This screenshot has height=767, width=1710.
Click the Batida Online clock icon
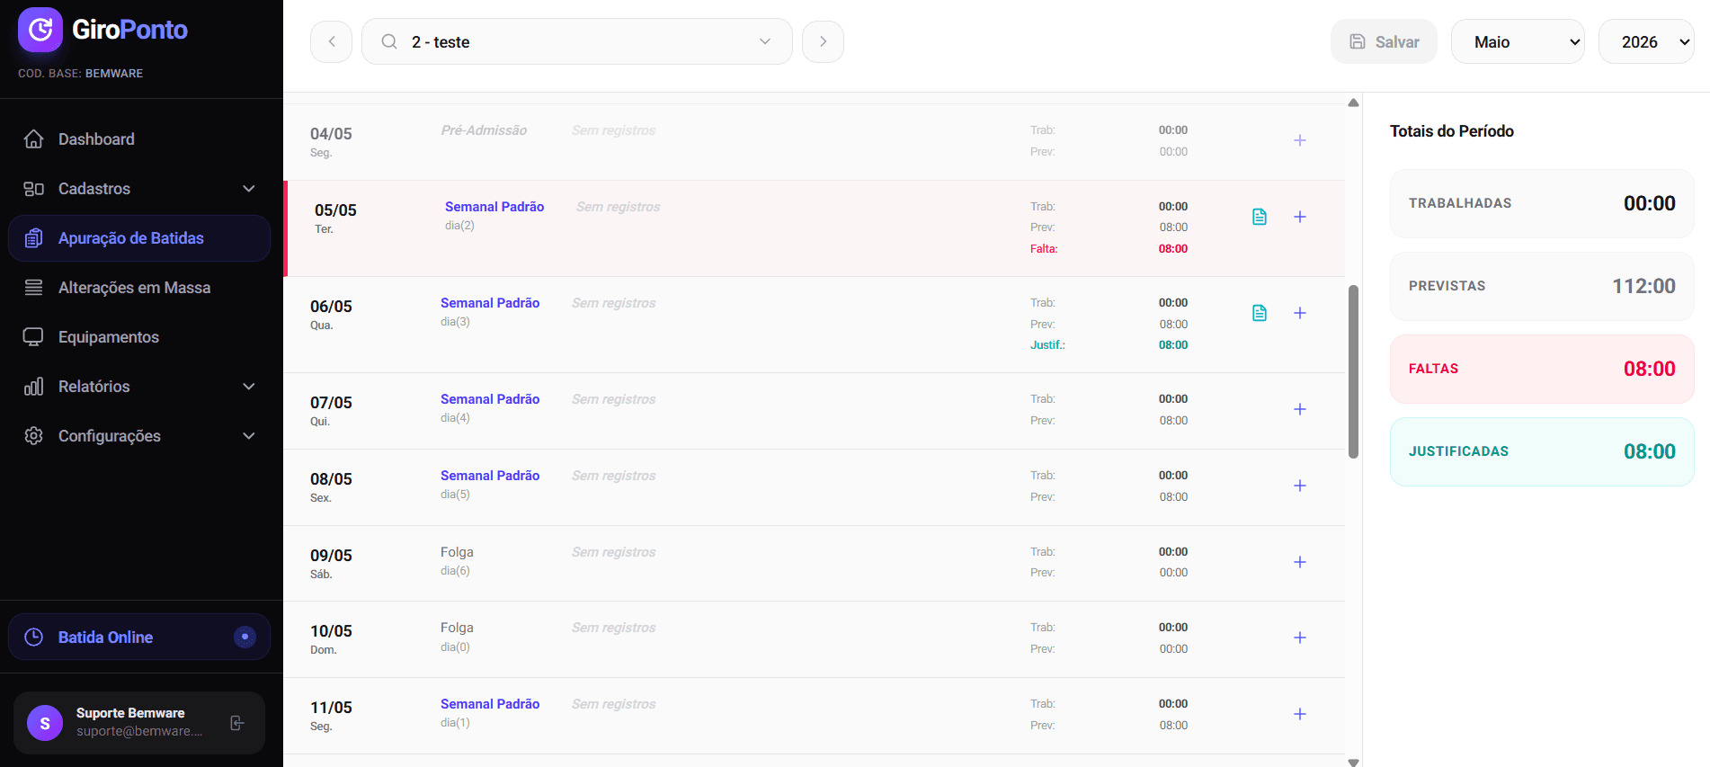click(33, 638)
